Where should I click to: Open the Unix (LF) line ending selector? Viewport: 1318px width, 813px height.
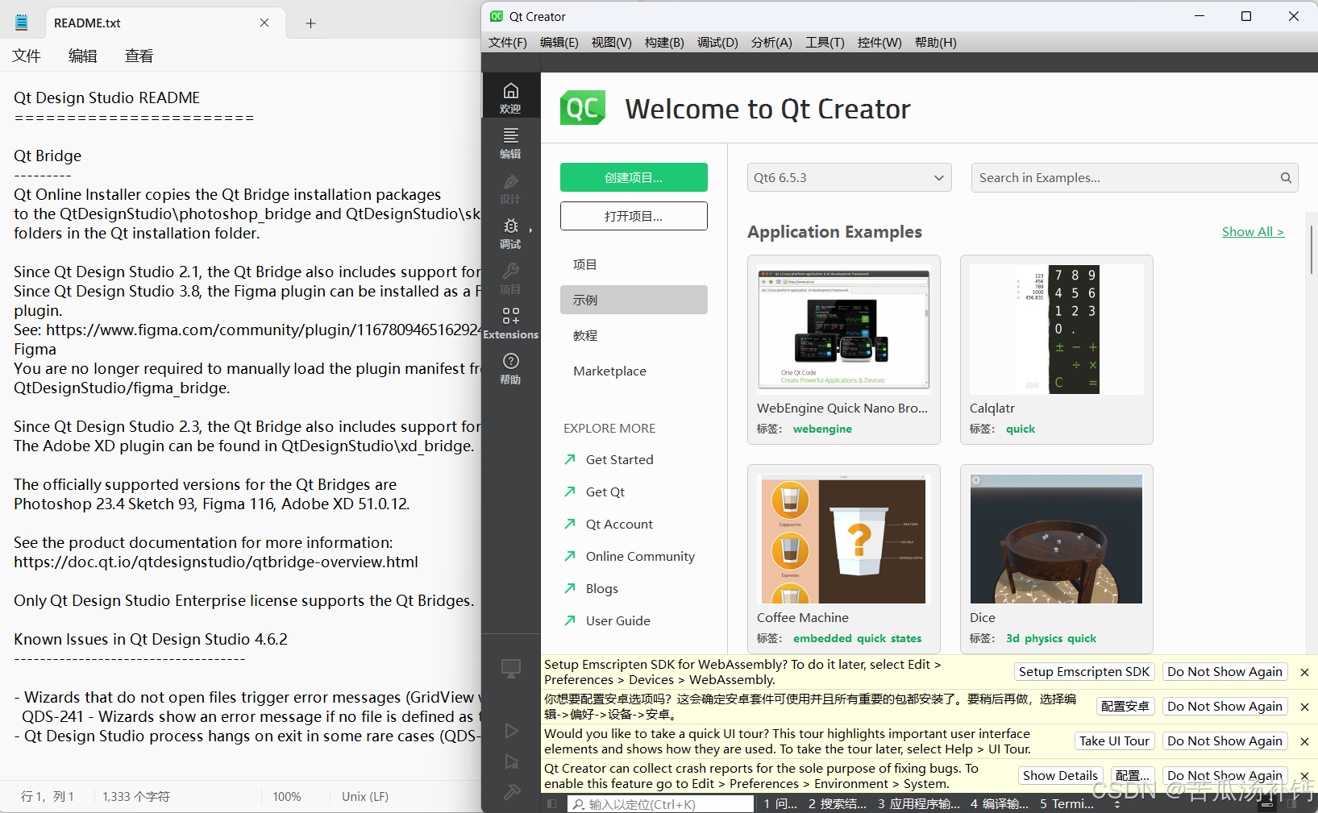365,796
